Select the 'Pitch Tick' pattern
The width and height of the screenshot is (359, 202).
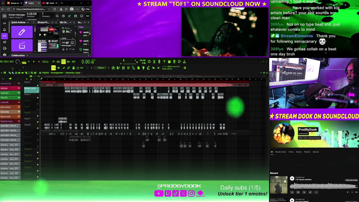[x=10, y=98]
